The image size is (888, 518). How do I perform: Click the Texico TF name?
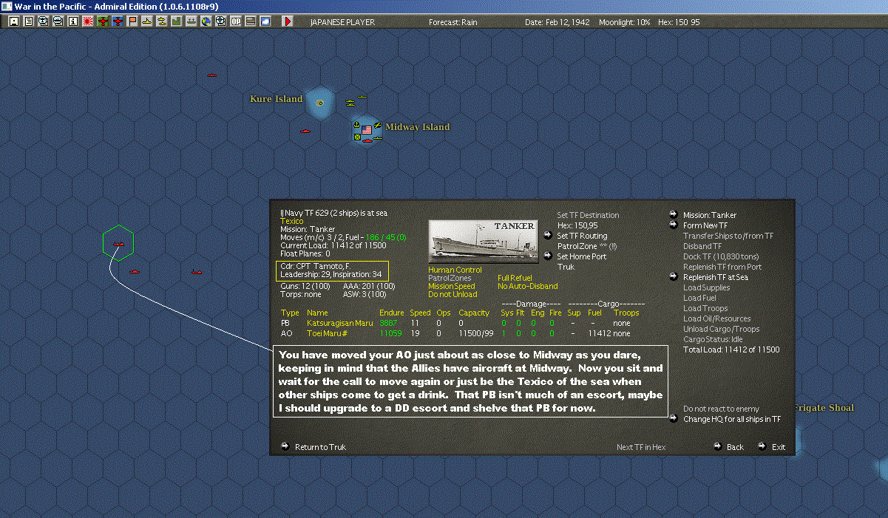point(291,221)
